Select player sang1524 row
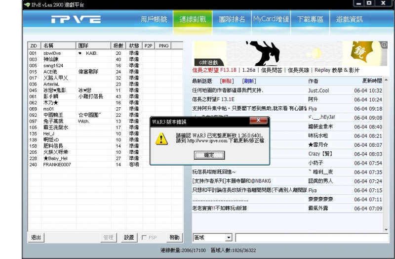The width and height of the screenshot is (395, 259). point(105,66)
